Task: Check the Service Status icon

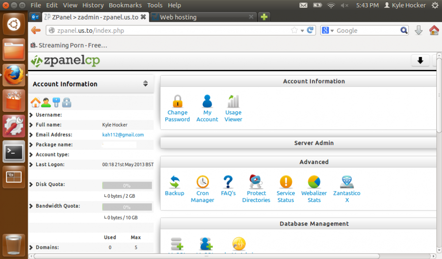Action: pos(286,182)
